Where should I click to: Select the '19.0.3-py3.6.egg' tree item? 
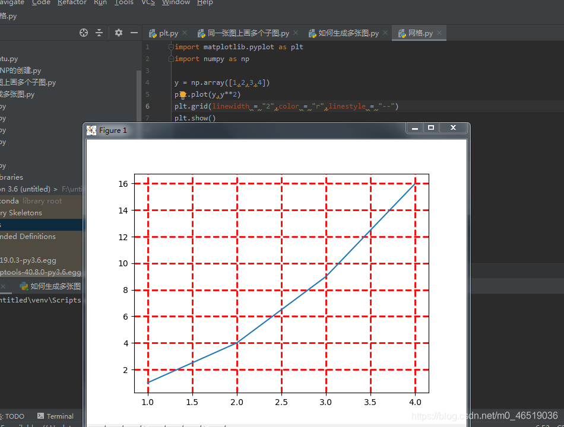(28, 260)
